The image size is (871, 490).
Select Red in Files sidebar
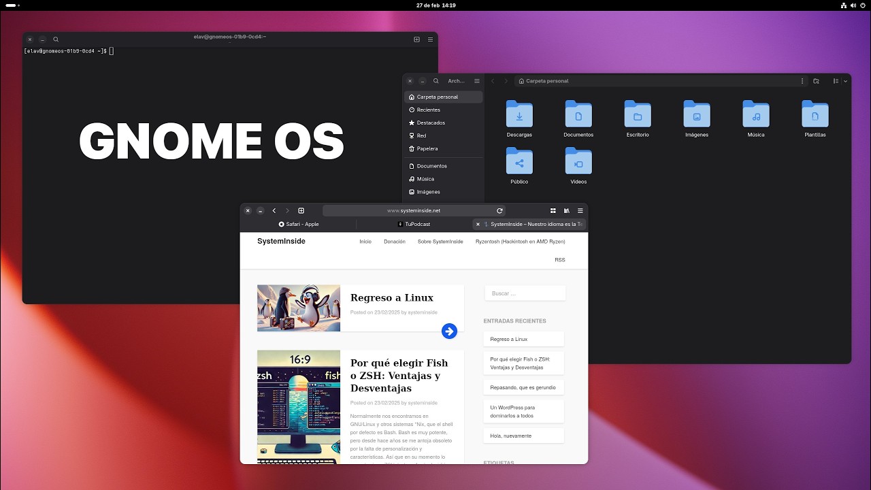(x=443, y=135)
